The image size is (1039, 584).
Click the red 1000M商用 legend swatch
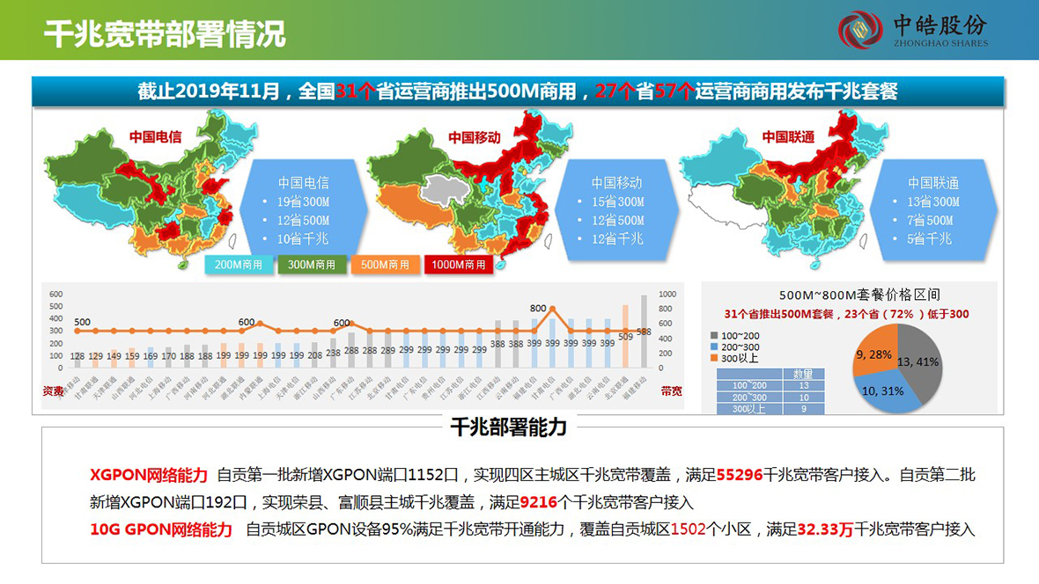459,265
